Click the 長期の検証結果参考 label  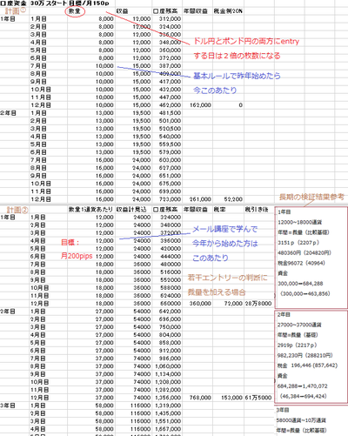coord(311,197)
